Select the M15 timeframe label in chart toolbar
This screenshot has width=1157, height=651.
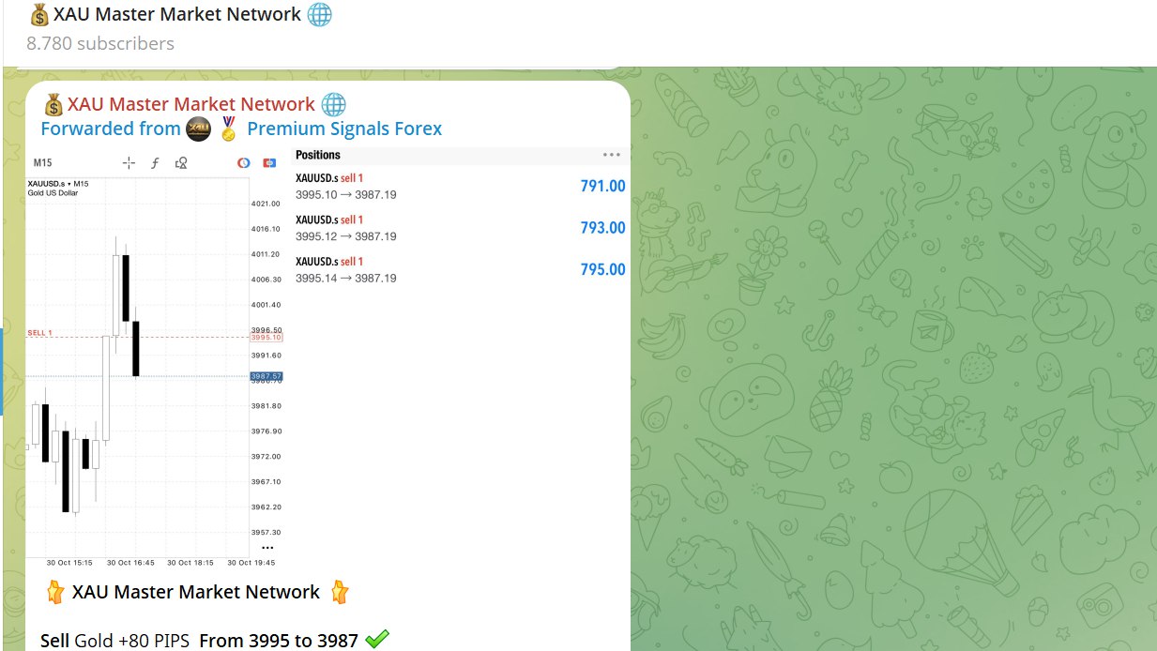pos(42,162)
